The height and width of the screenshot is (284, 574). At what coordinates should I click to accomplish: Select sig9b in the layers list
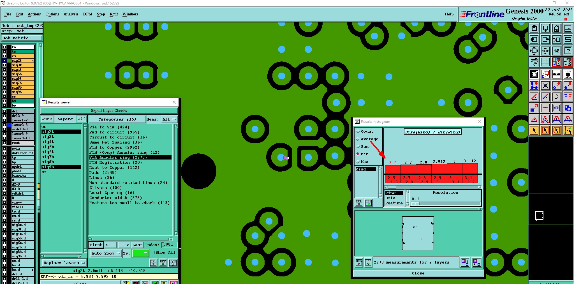pyautogui.click(x=61, y=167)
